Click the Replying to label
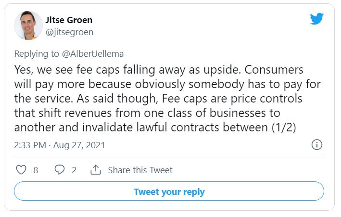 coord(37,54)
